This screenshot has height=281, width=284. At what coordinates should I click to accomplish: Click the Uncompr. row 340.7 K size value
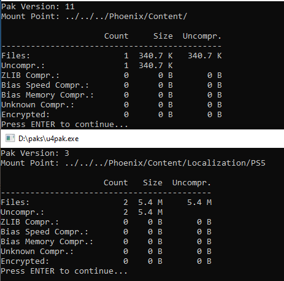pos(156,66)
